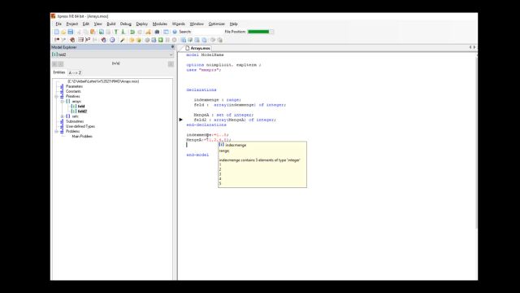Open the Project menu

(x=72, y=24)
